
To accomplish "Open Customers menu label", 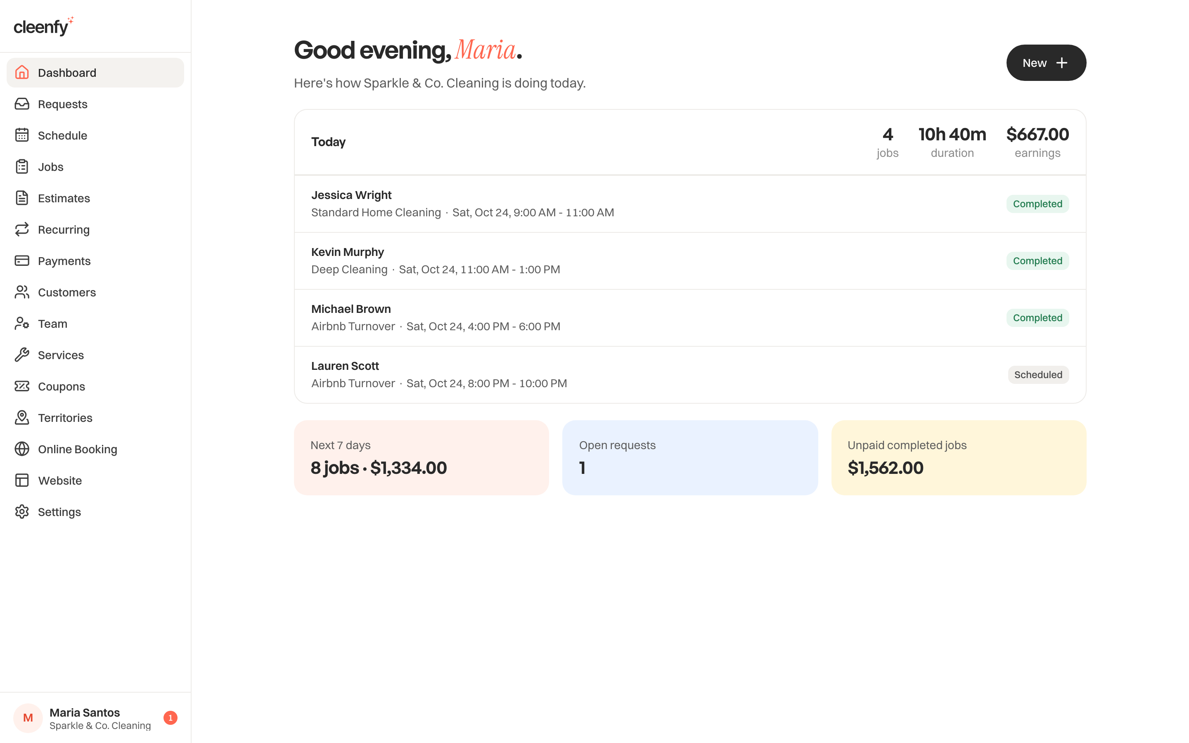I will [x=67, y=292].
